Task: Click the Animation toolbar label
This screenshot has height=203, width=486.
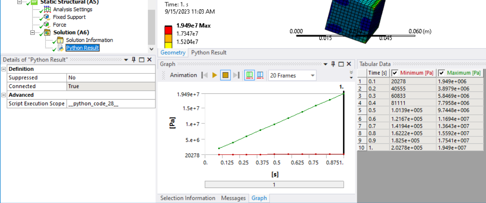Action: (x=183, y=75)
